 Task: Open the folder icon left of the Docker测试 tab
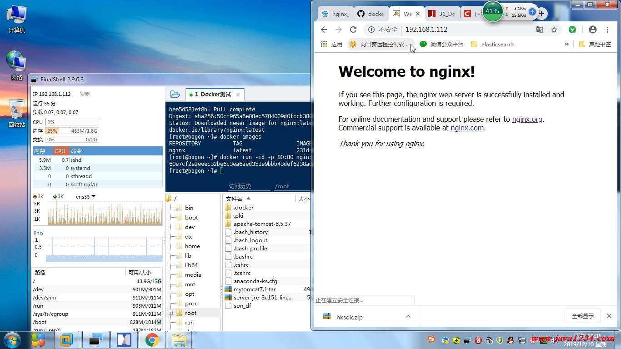tap(175, 95)
